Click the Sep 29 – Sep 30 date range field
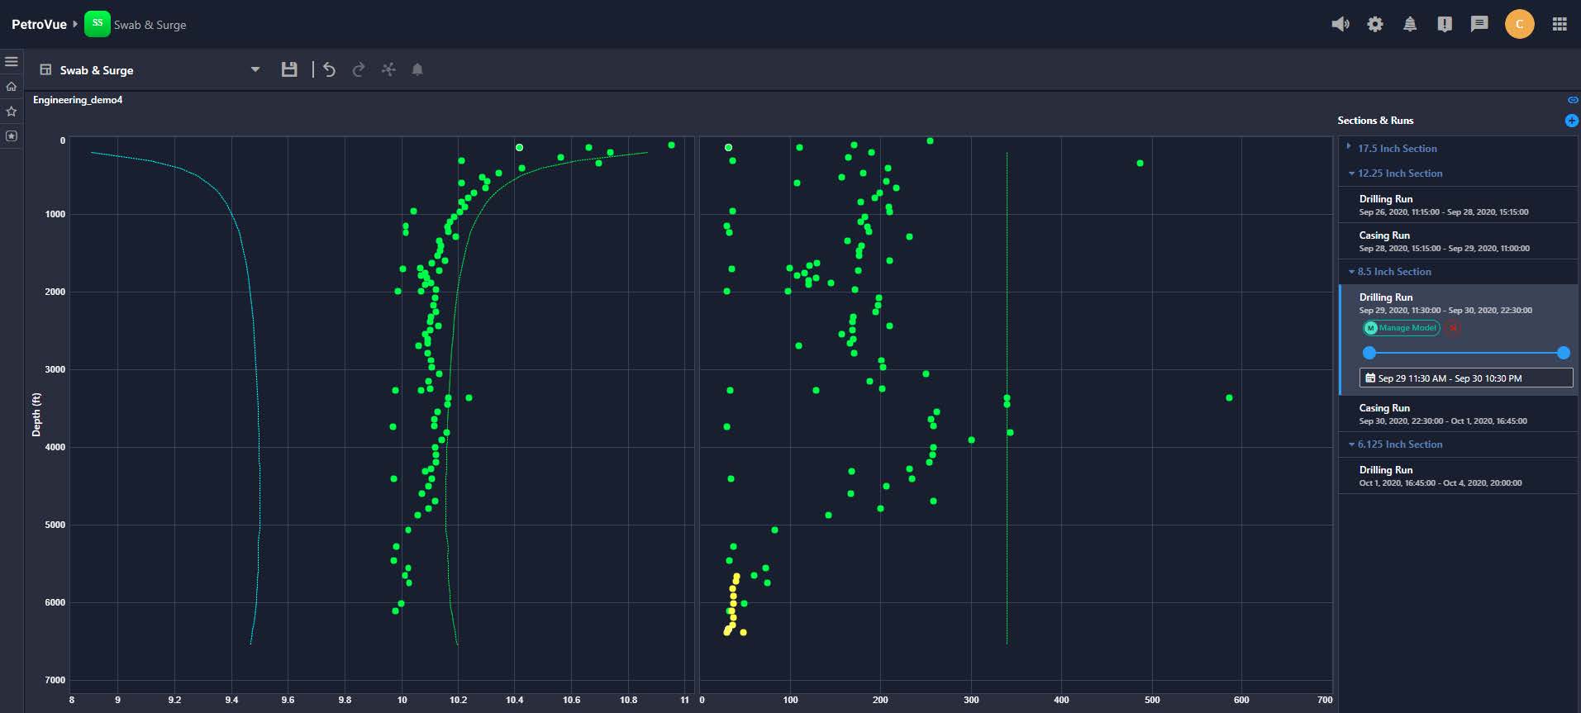This screenshot has height=713, width=1581. [1465, 378]
